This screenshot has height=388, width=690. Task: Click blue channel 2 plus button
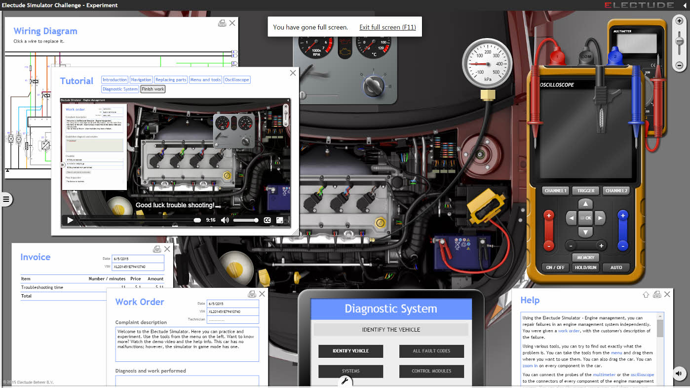623,215
